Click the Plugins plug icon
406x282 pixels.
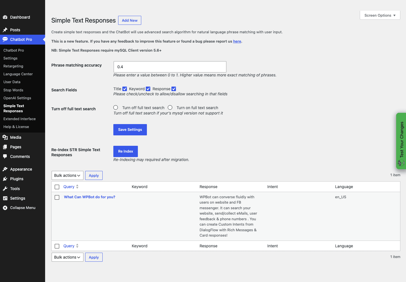point(5,179)
